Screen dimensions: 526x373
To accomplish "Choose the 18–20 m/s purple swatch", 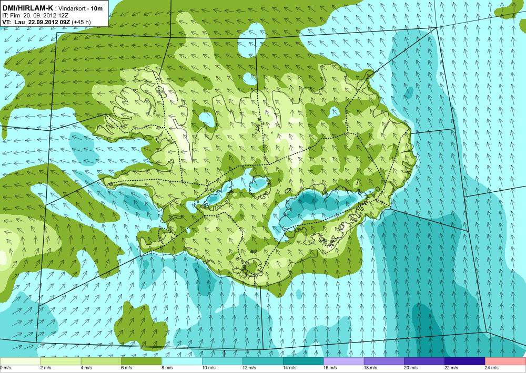I will [x=384, y=361].
